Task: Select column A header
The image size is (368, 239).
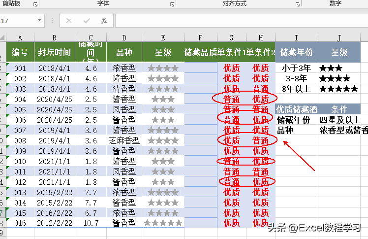Action: (x=20, y=37)
